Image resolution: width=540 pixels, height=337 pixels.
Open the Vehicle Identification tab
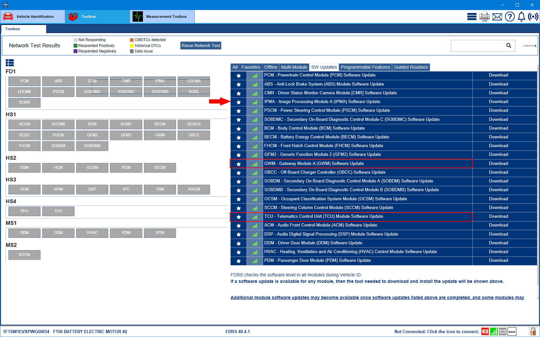33,17
